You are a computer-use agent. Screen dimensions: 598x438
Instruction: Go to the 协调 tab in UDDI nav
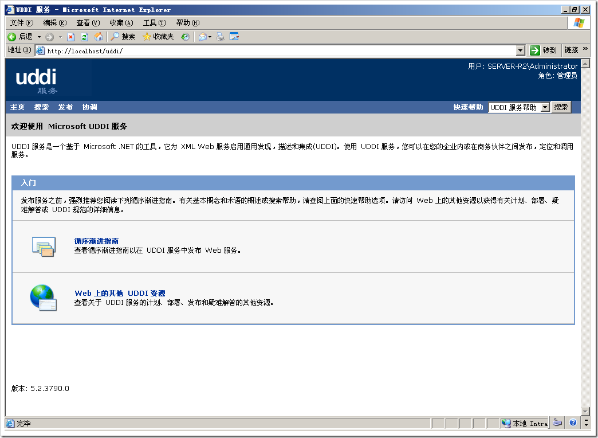tap(89, 107)
